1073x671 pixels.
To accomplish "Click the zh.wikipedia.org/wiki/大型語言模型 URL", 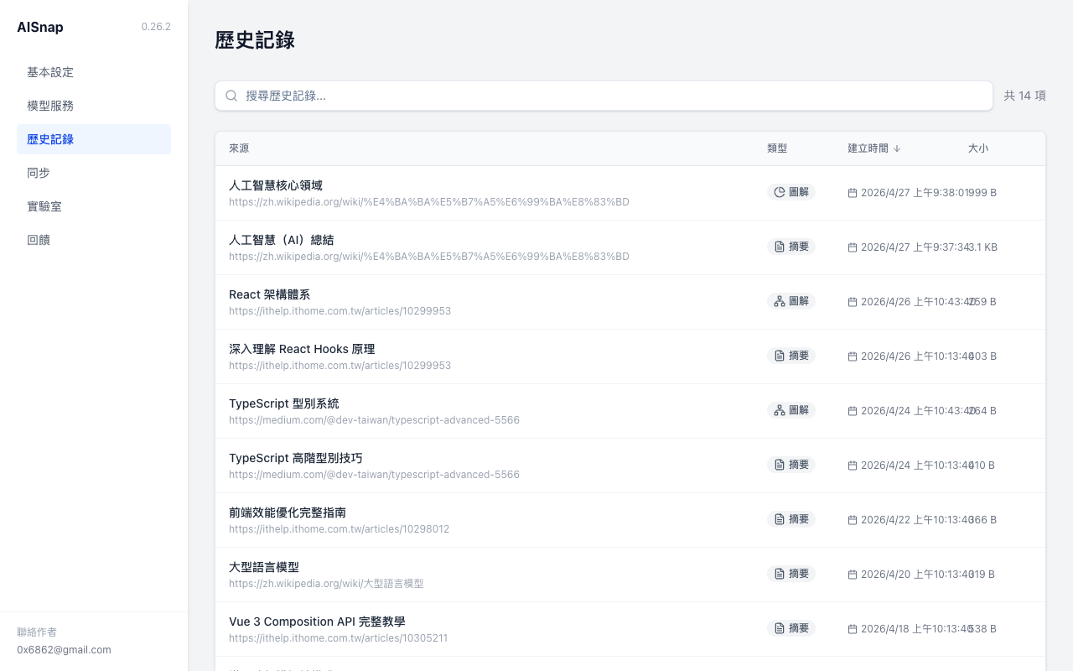I will [x=326, y=584].
